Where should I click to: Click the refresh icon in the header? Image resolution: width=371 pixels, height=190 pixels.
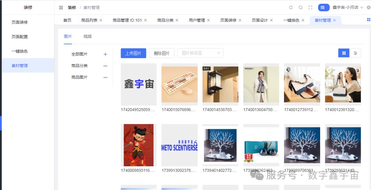coord(291,8)
